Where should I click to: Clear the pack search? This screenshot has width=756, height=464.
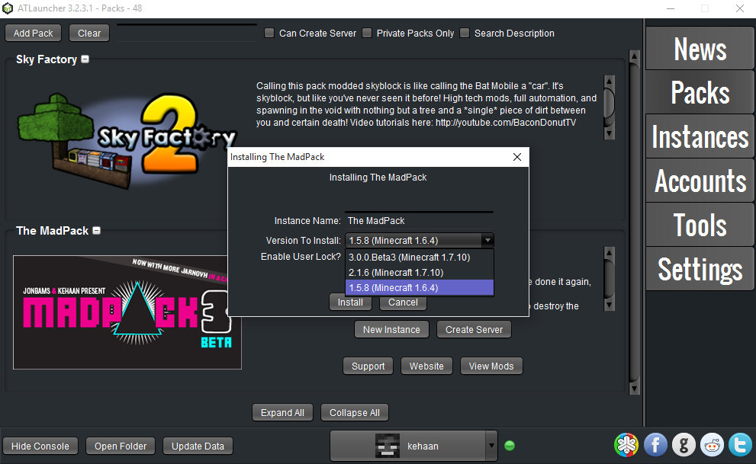(89, 34)
